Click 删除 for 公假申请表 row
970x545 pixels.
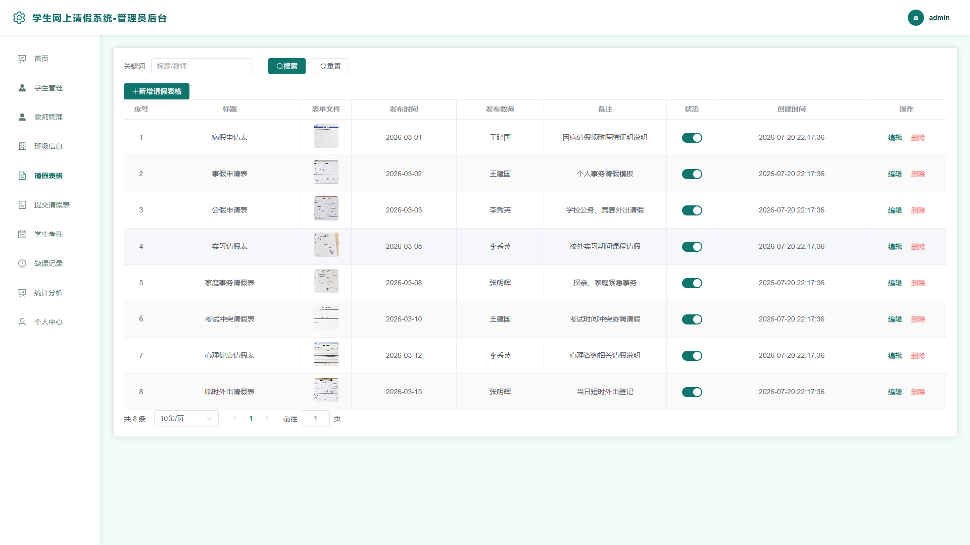tap(918, 210)
